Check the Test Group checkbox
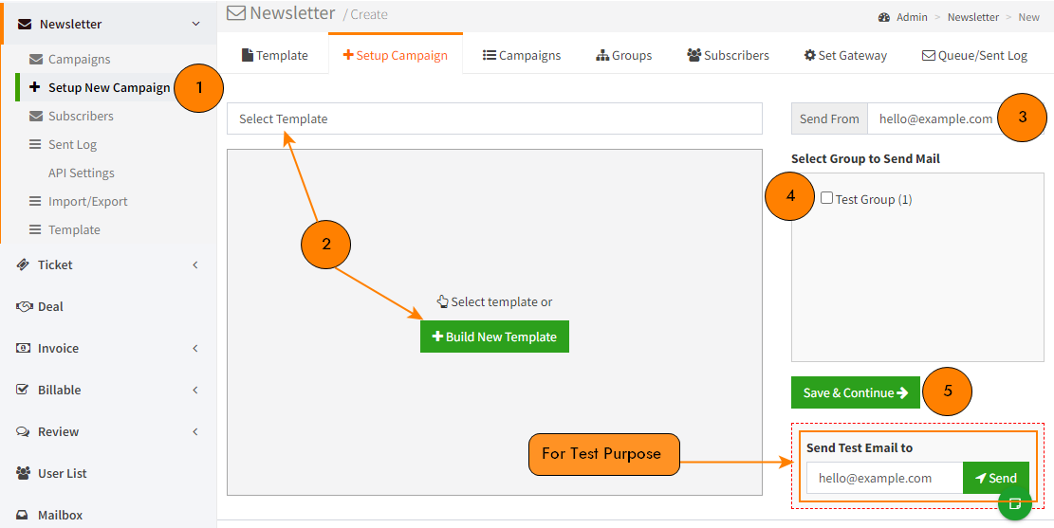 pyautogui.click(x=827, y=197)
